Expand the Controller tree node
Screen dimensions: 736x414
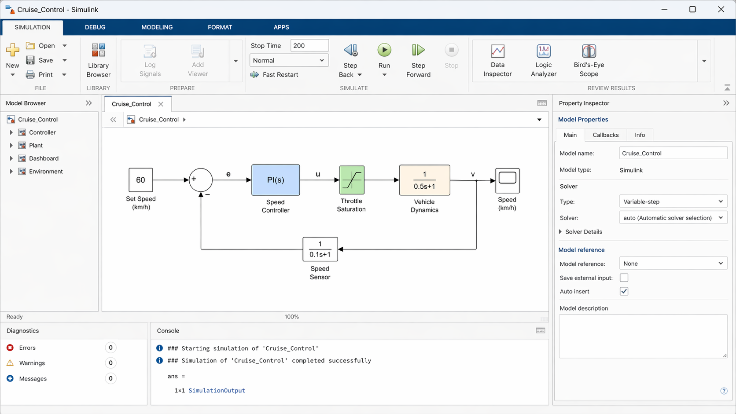click(11, 132)
